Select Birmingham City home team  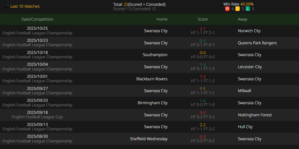pos(152,103)
